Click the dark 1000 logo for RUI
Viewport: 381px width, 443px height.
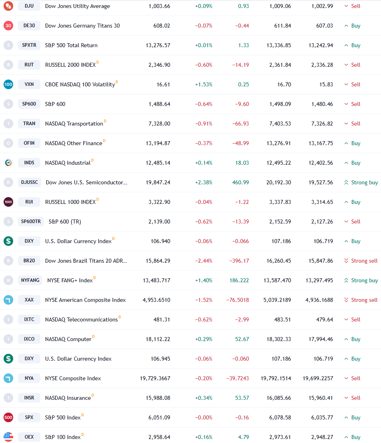click(x=8, y=202)
